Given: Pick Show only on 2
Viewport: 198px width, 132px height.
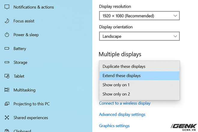Looking at the screenshot, I should tap(116, 94).
